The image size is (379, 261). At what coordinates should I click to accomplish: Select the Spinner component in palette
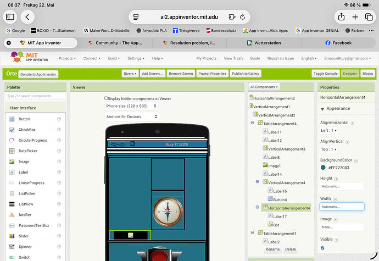[25, 247]
